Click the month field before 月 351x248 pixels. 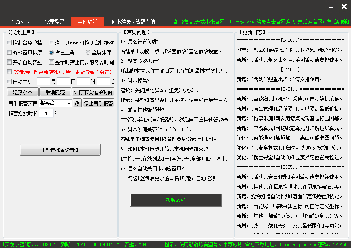click(43, 81)
